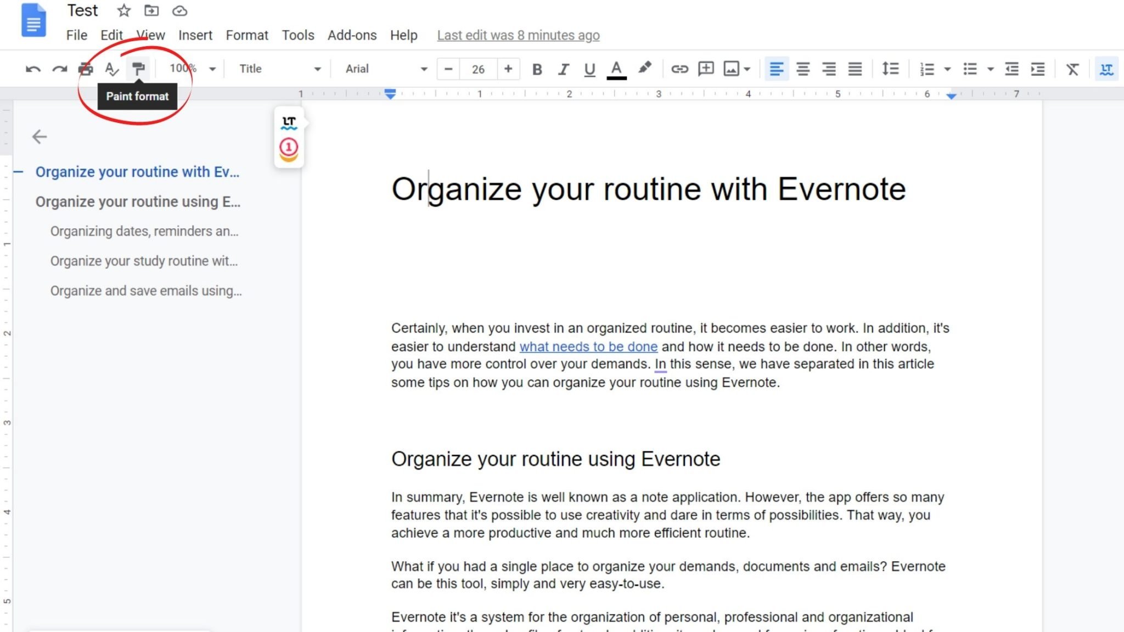Screen dimensions: 1124x632
Task: Toggle underline formatting
Action: (x=589, y=70)
